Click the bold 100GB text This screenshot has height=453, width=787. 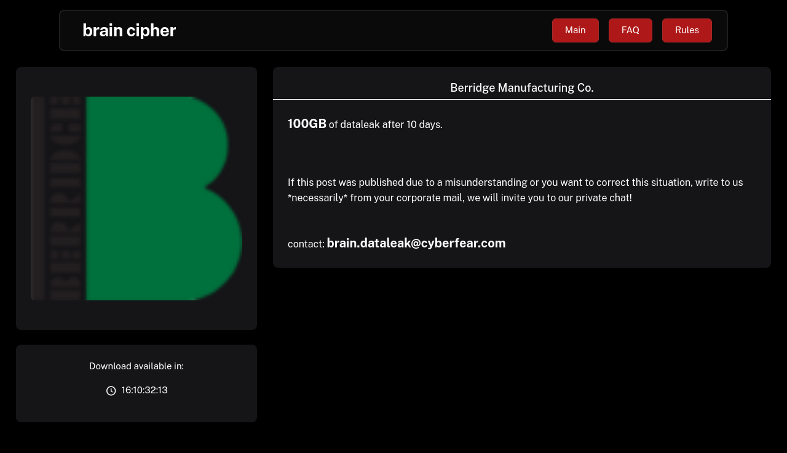307,124
